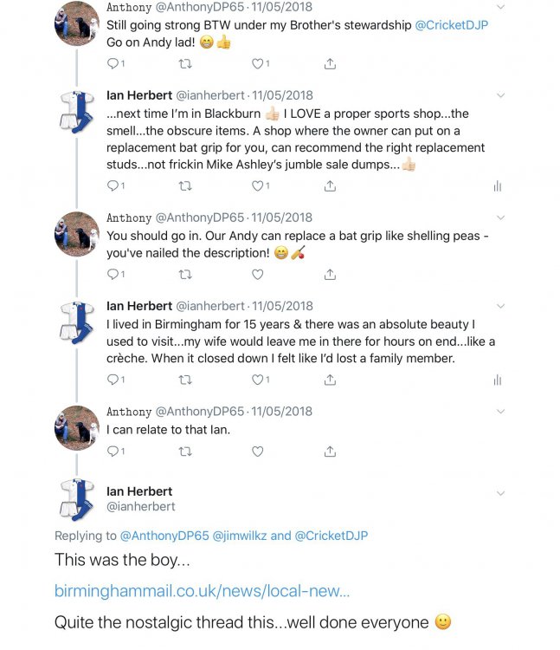Share Ian's "I lived in Birmingham" tweet

(330, 379)
